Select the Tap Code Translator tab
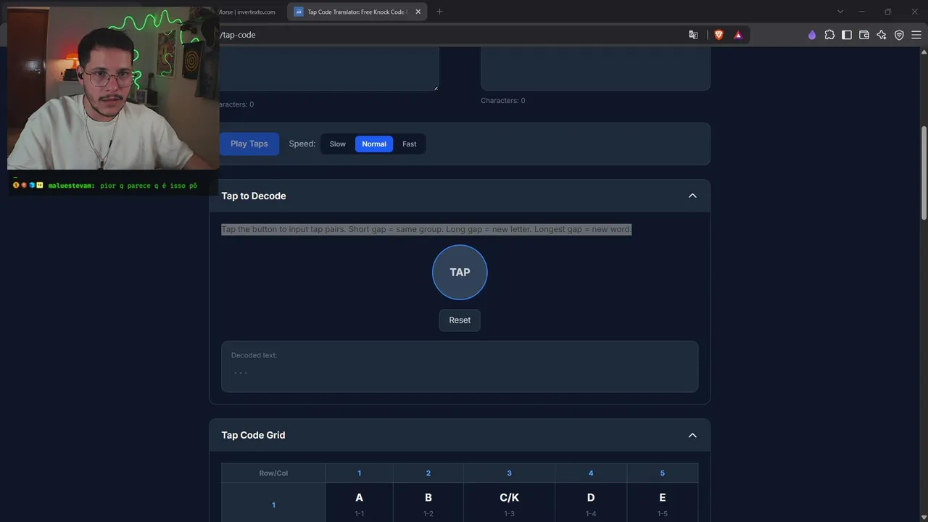The image size is (928, 522). coord(357,12)
